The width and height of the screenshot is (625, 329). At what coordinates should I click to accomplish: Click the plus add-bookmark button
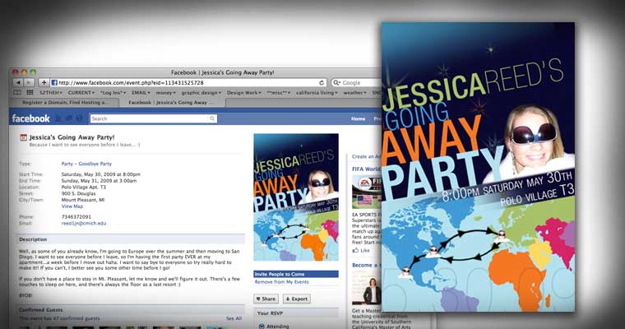[44, 82]
